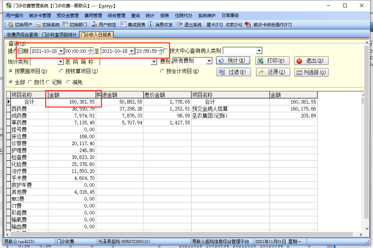The image size is (373, 248).
Task: Click the 购进金额 column header
Action: click(120, 95)
